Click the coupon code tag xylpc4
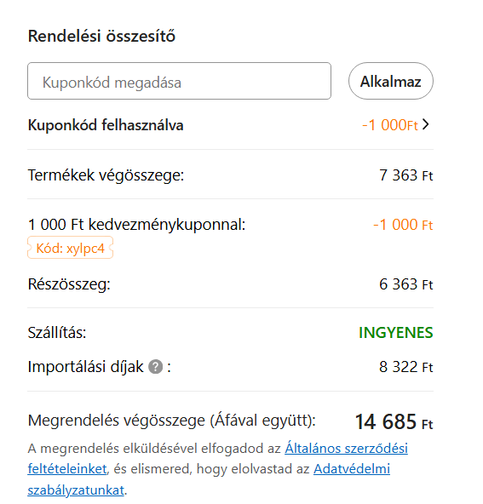The image size is (483, 504). click(70, 248)
